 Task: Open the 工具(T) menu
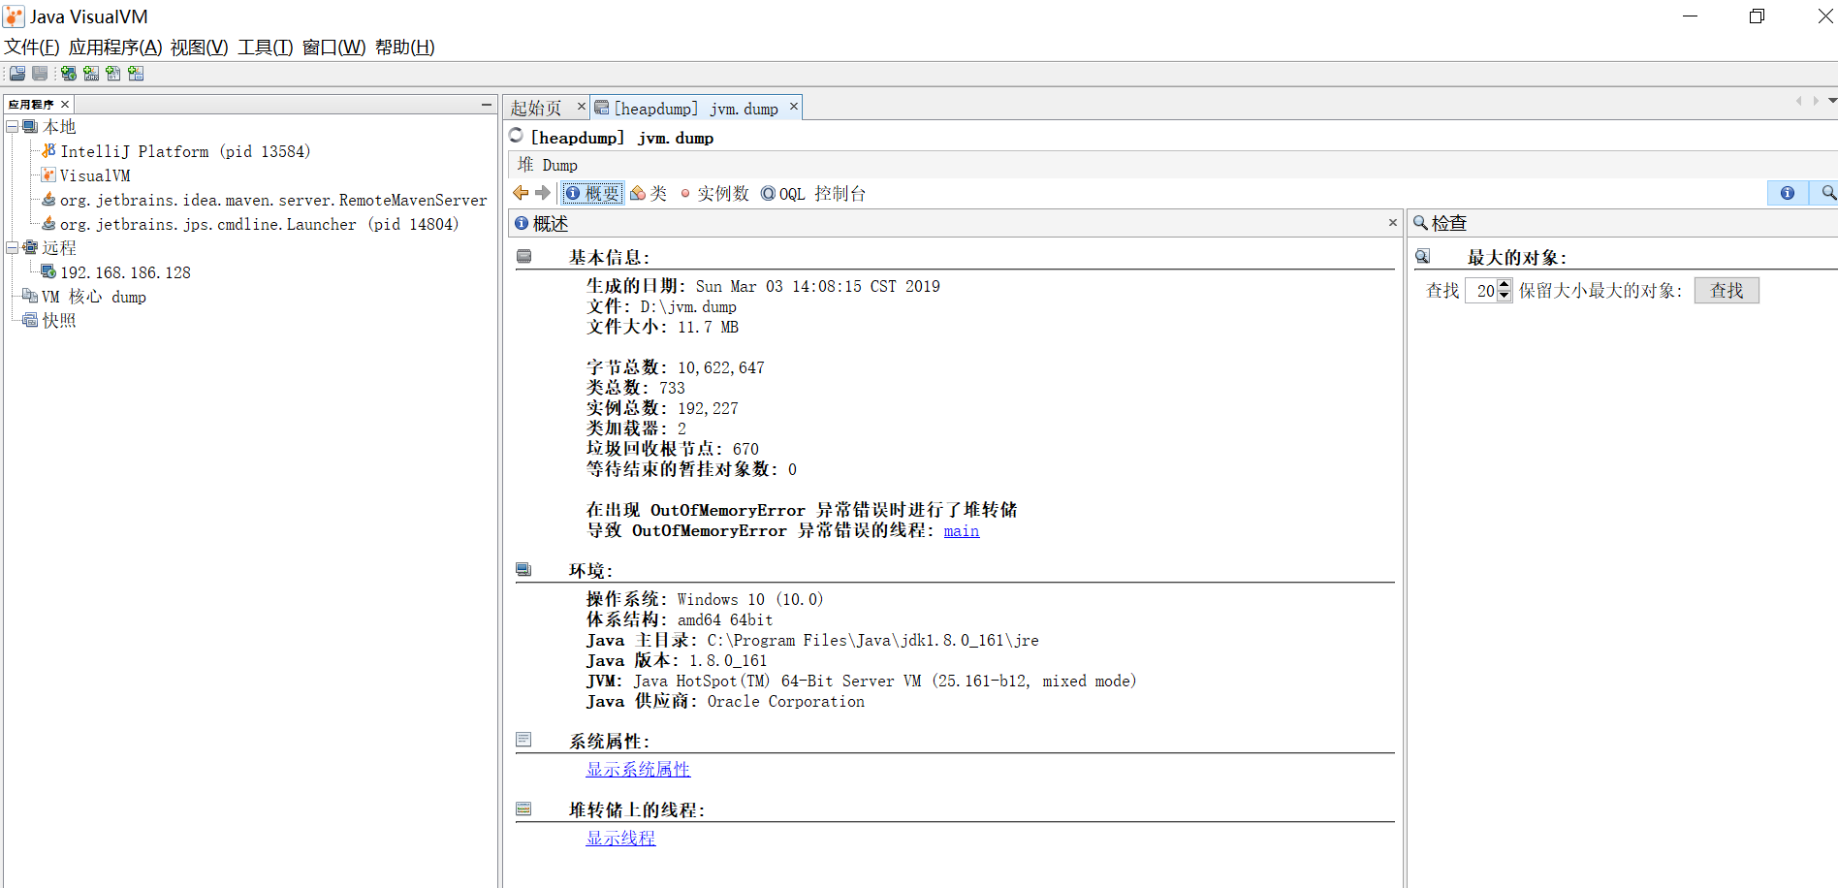click(266, 48)
